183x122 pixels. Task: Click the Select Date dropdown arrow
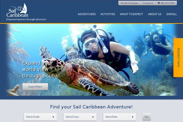pos(133,117)
